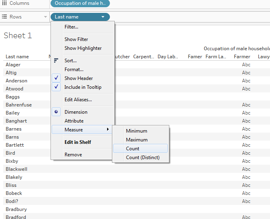
Task: Open Filter... from the context menu
Action: point(71,27)
